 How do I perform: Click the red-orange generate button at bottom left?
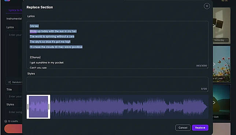click(x=13, y=129)
